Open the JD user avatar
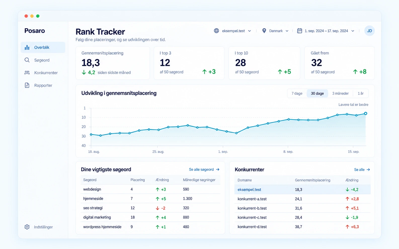Viewport: 399px width, 249px height. point(369,31)
